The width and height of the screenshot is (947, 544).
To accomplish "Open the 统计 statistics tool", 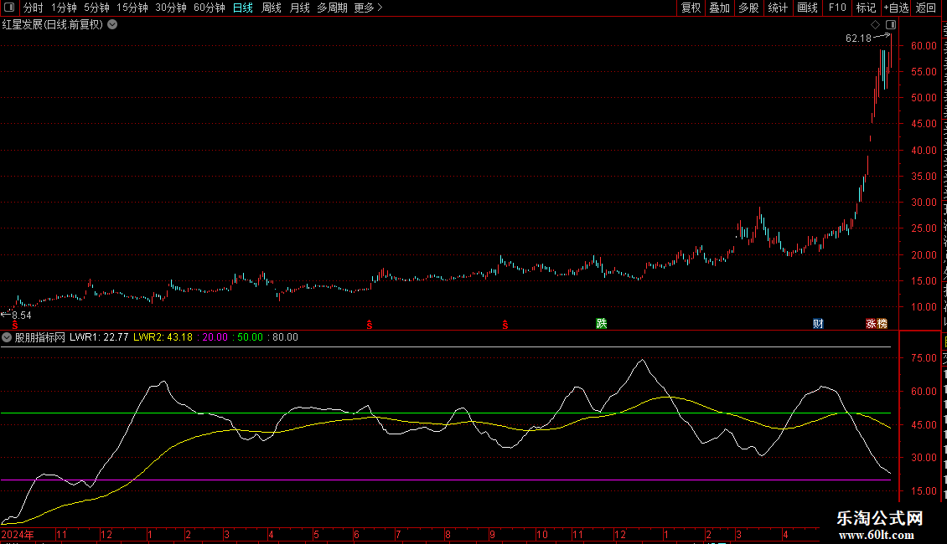I will (x=777, y=8).
